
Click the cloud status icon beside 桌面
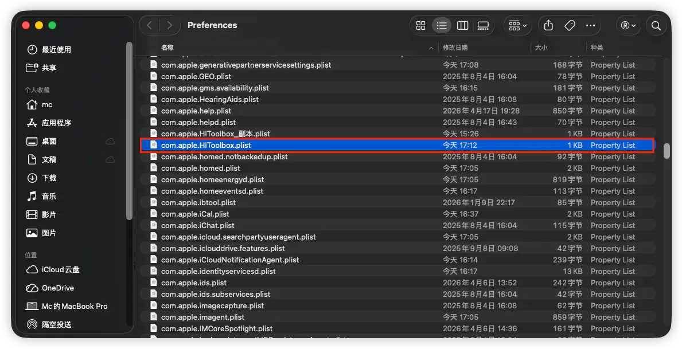pos(110,141)
